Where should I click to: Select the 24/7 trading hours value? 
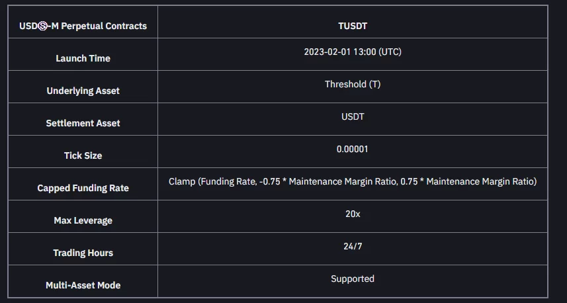tap(352, 246)
